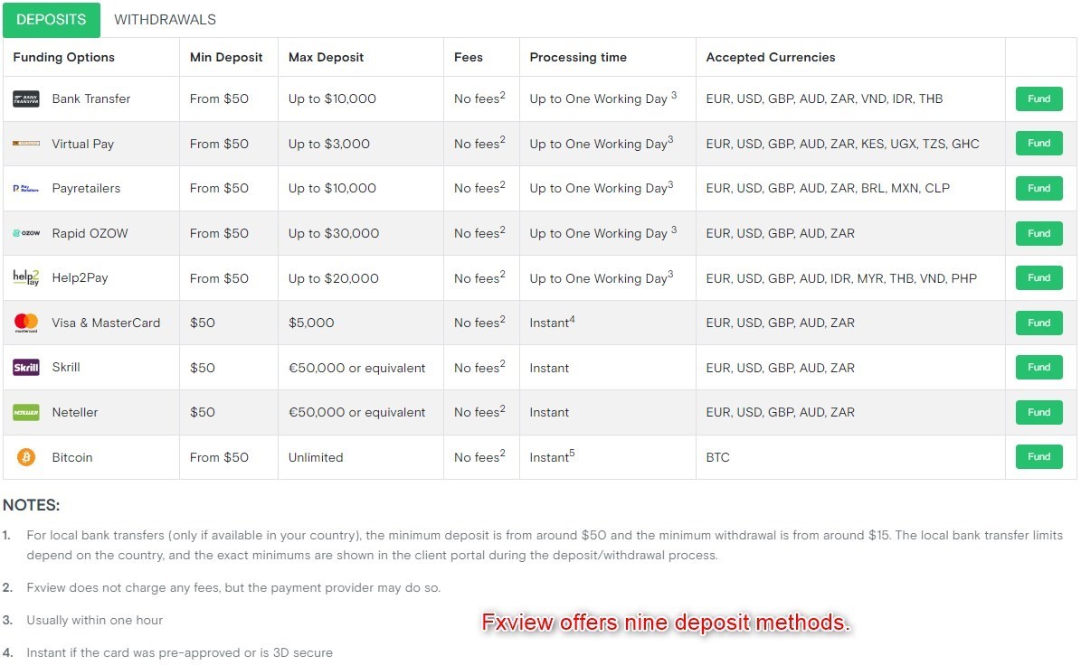
Task: Click the Bank Transfer logo icon
Action: click(x=26, y=99)
